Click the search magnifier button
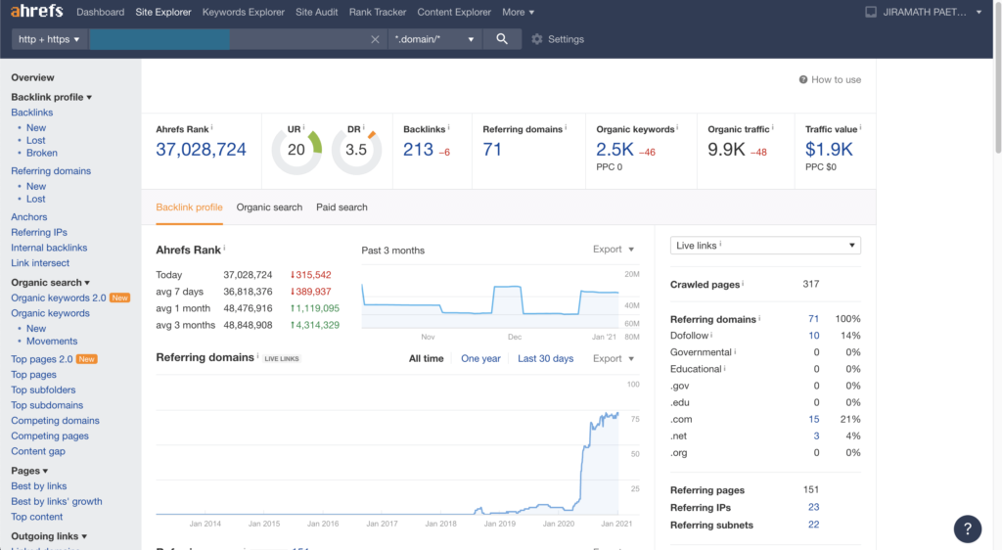Viewport: 1002px width, 550px height. click(x=502, y=39)
